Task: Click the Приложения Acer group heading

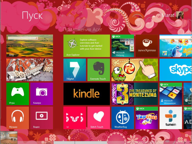Action: (x=83, y=30)
